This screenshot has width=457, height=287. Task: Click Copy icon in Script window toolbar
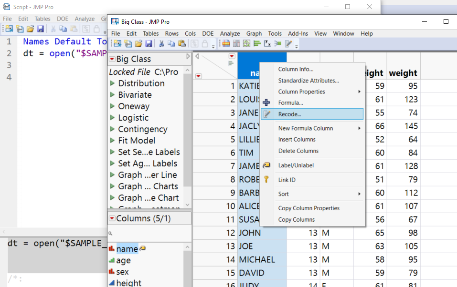click(x=63, y=29)
